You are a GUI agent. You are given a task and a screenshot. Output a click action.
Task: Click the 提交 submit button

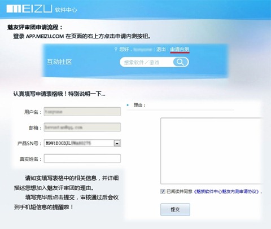175,209
